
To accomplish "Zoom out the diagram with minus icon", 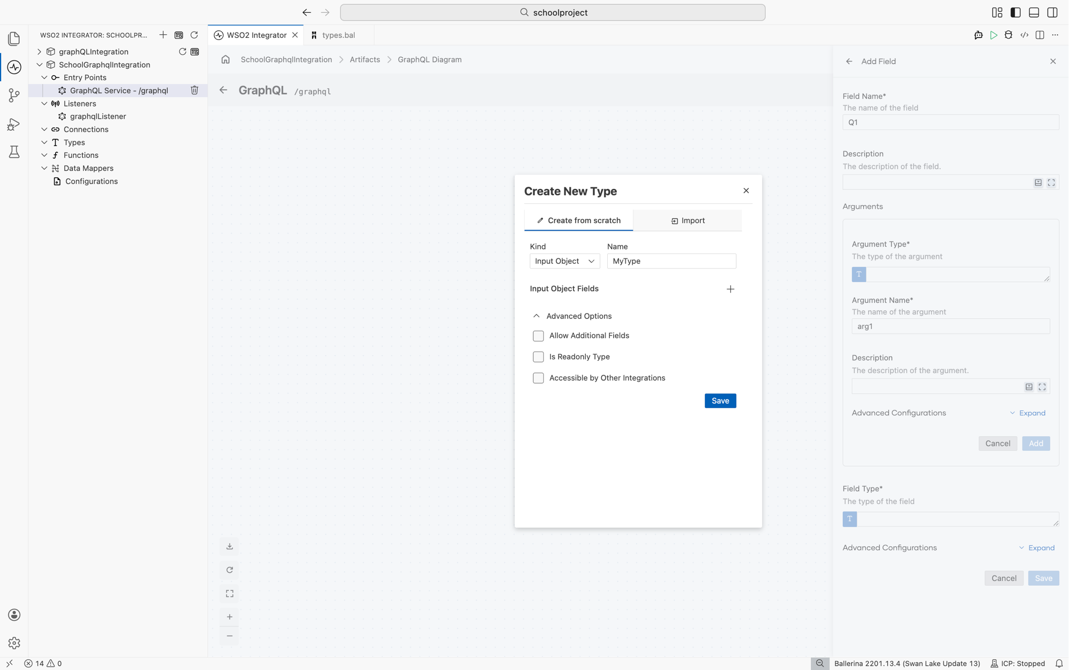I will point(230,636).
